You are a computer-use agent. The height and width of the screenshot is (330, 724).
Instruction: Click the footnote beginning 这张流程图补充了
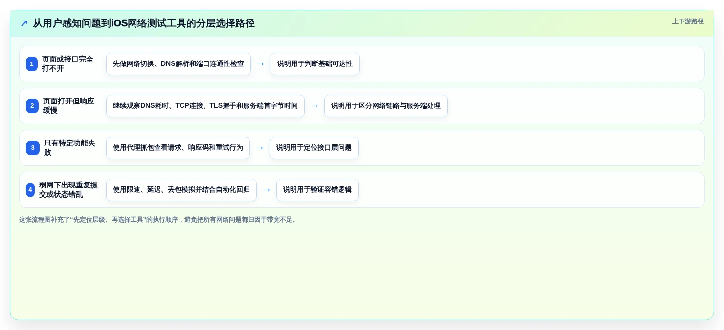[158, 220]
